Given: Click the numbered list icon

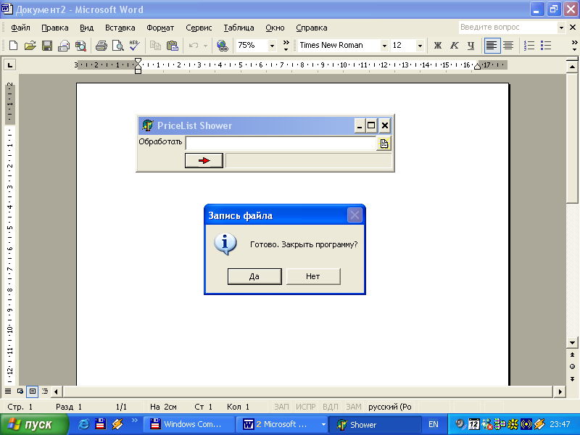Looking at the screenshot, I should 529,46.
